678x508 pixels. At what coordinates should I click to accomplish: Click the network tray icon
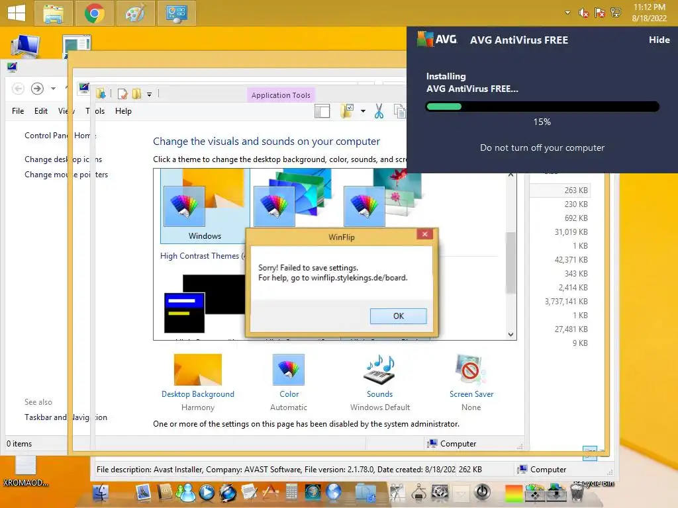(615, 13)
